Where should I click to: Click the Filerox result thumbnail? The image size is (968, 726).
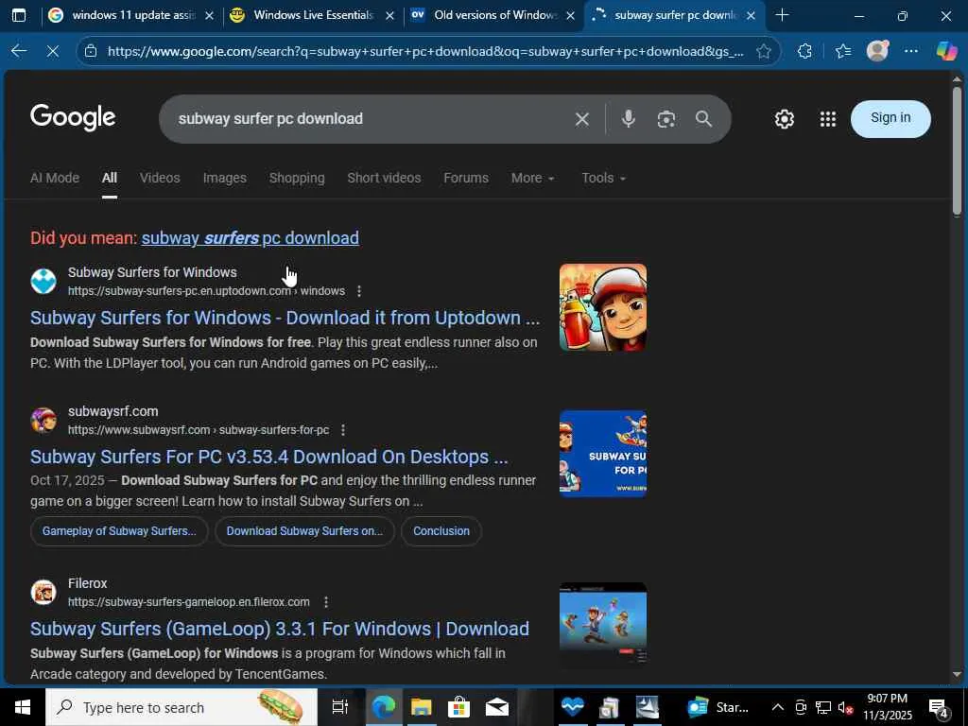[x=603, y=624]
